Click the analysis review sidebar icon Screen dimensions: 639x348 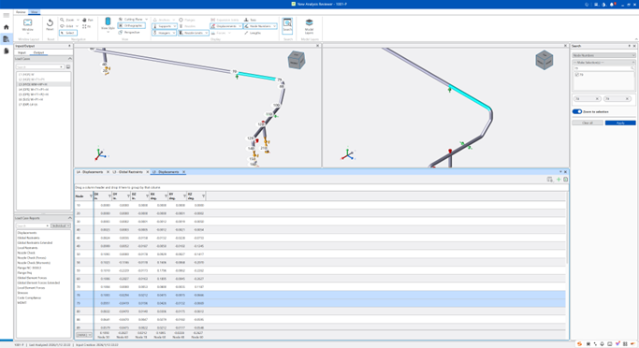7,39
